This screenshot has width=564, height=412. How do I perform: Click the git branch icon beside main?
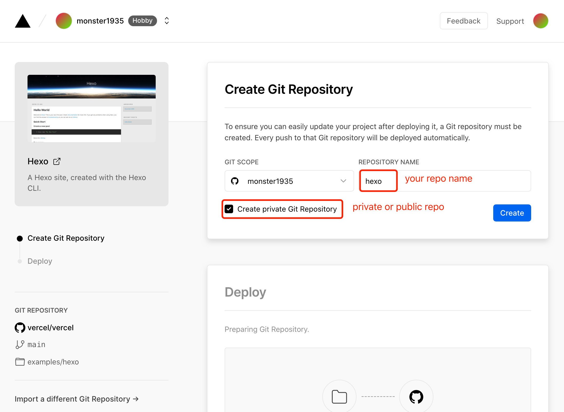coord(20,344)
